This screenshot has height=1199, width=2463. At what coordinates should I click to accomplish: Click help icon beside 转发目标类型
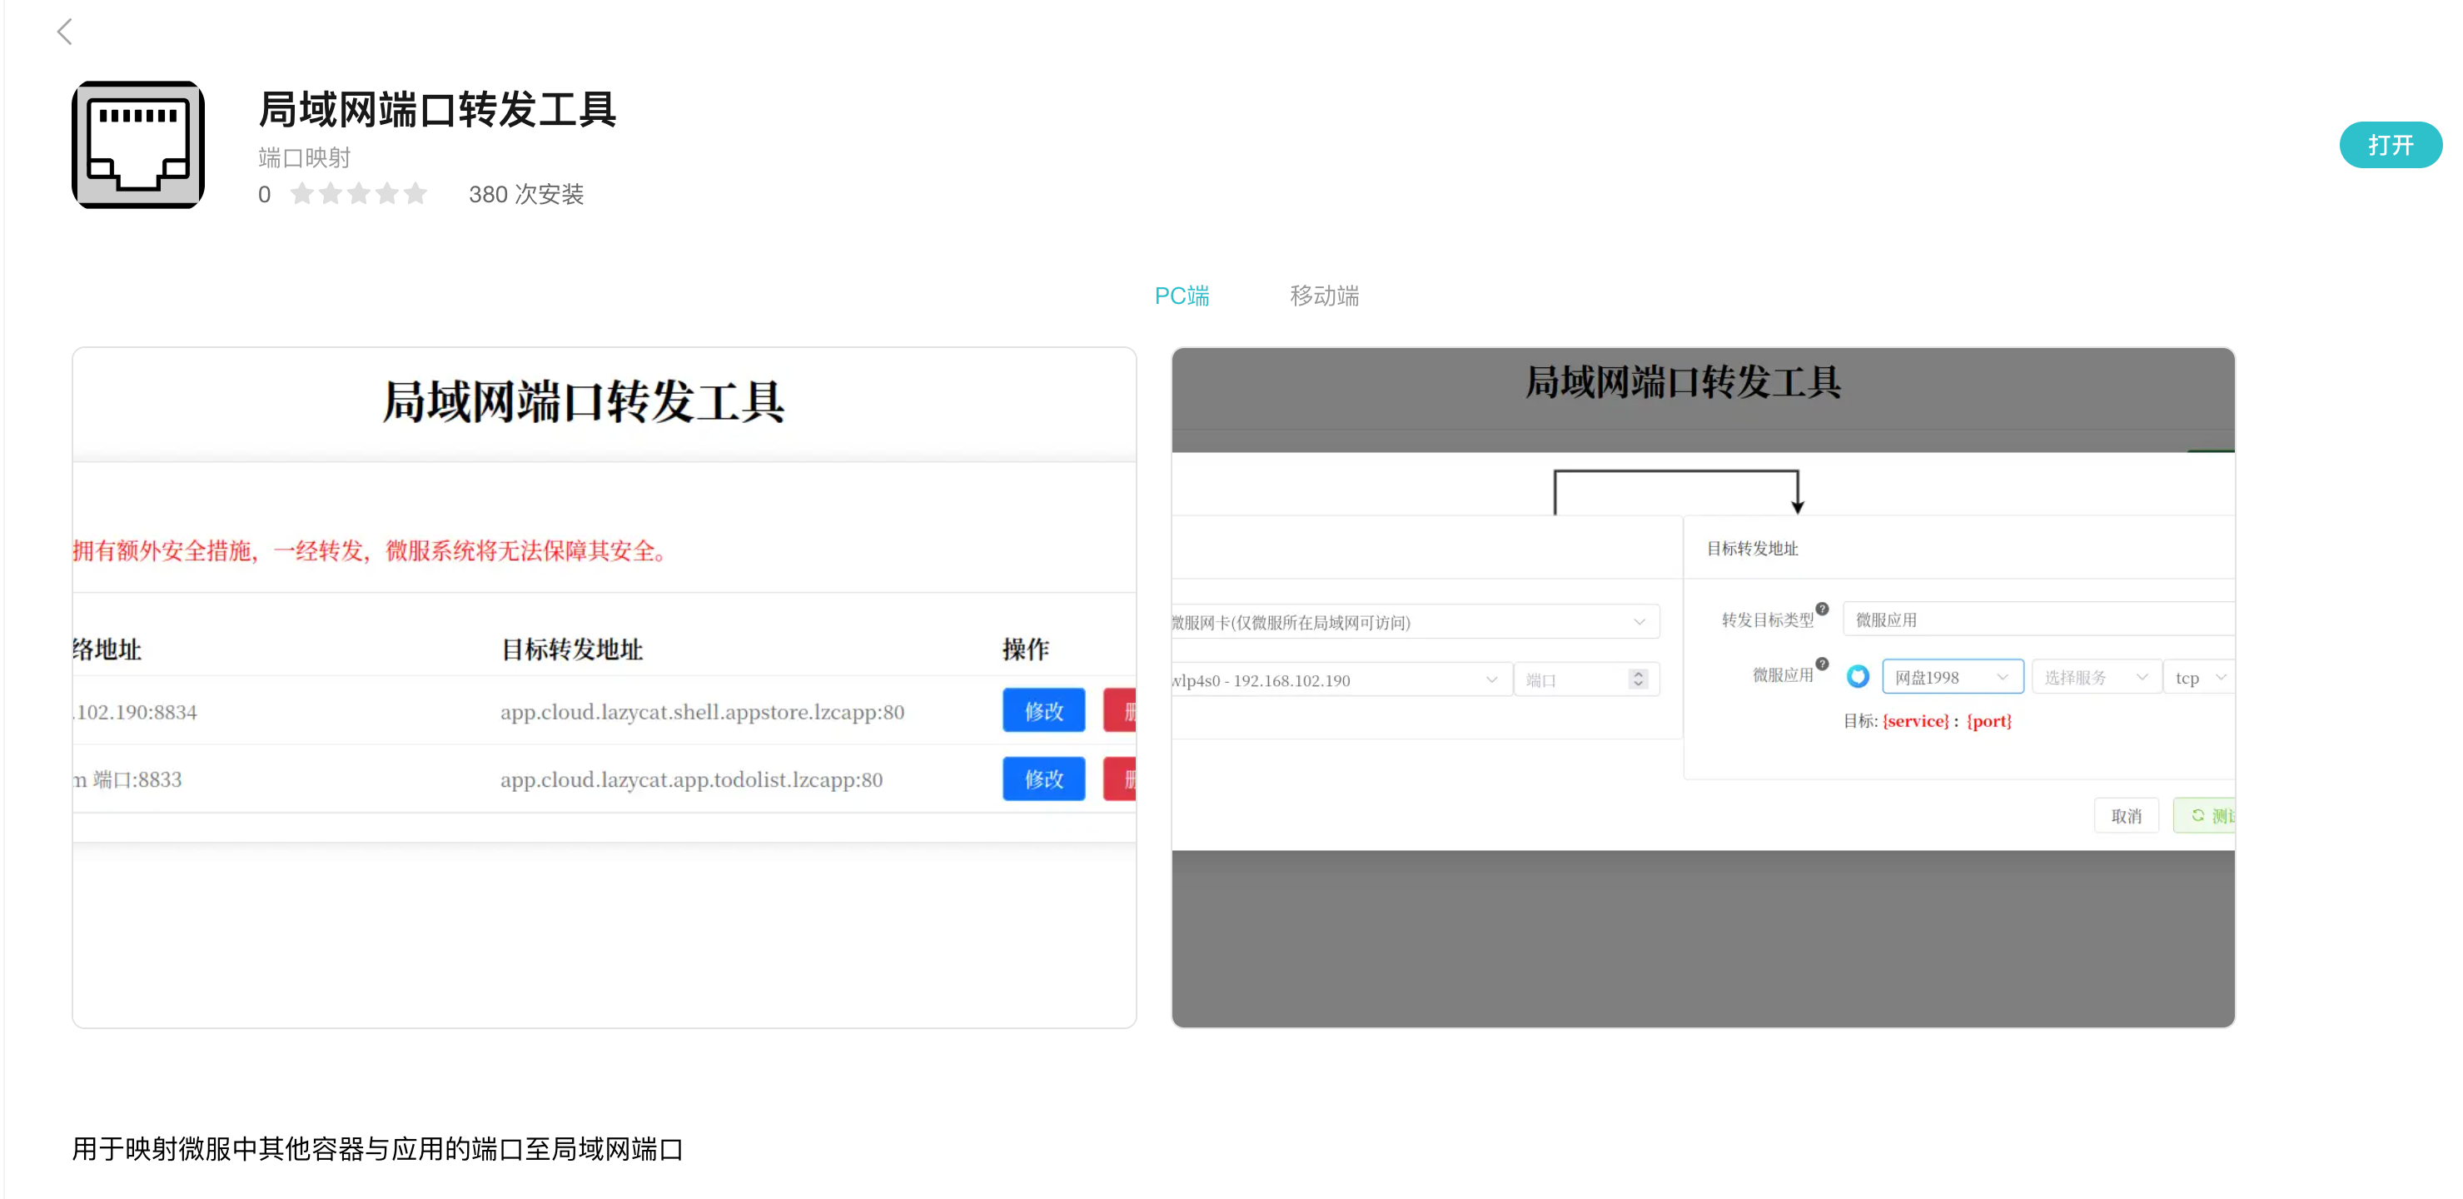click(1823, 609)
